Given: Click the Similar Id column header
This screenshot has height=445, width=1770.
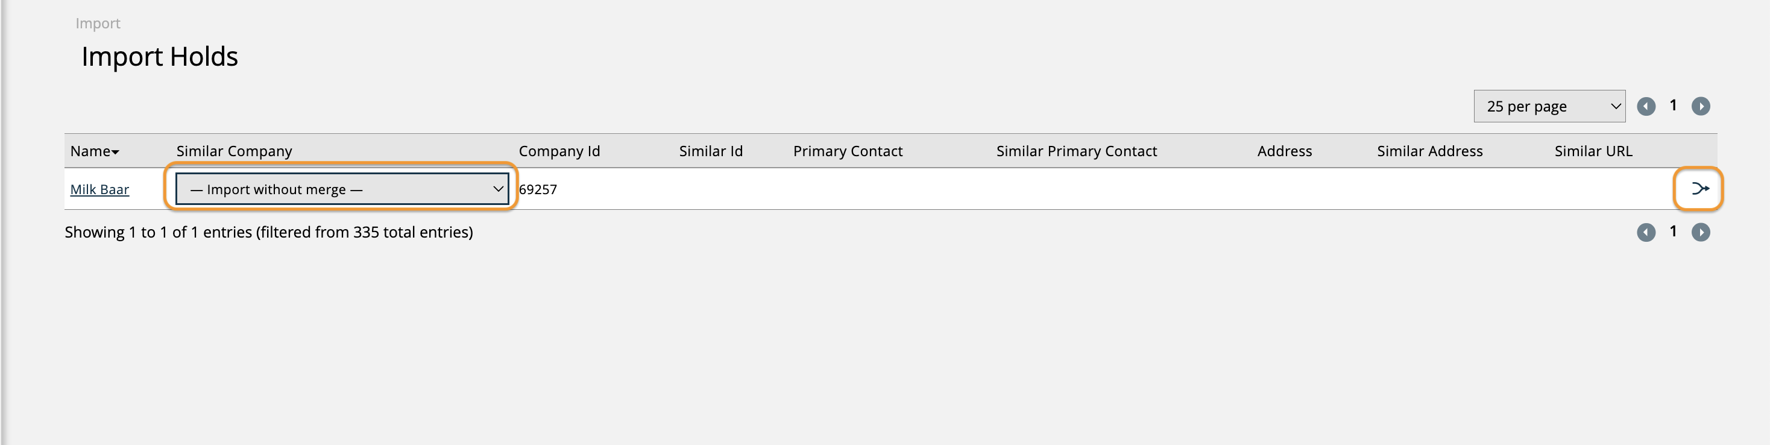Looking at the screenshot, I should [711, 151].
